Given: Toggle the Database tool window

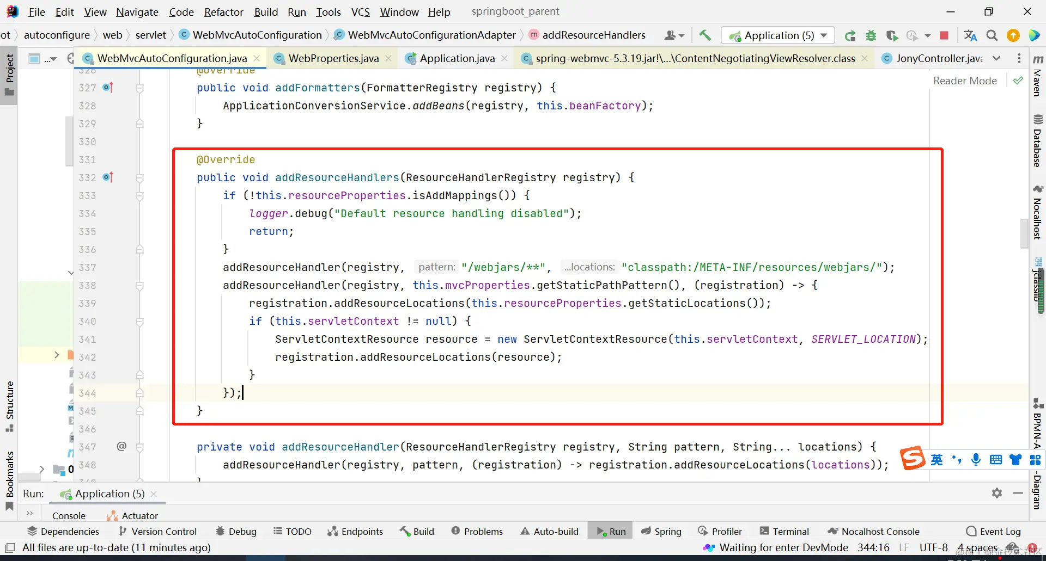Looking at the screenshot, I should [x=1038, y=140].
